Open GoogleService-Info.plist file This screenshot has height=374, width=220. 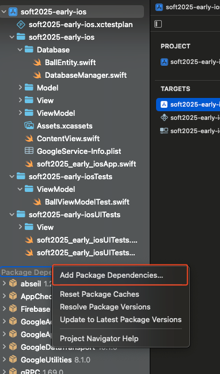coord(79,151)
